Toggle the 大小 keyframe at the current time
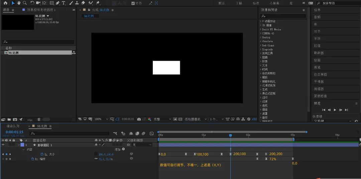The width and height of the screenshot is (361, 179). pos(6,154)
